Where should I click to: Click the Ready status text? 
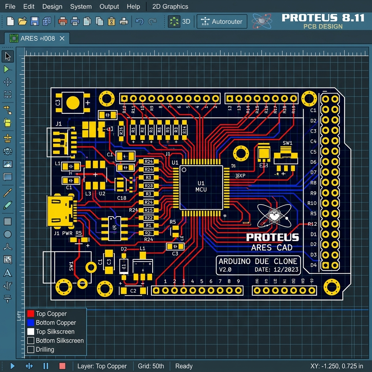point(184,366)
